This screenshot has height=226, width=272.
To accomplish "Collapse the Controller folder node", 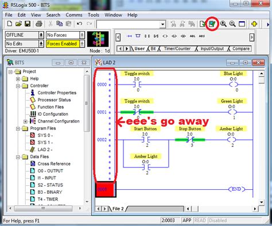I will 18,86.
